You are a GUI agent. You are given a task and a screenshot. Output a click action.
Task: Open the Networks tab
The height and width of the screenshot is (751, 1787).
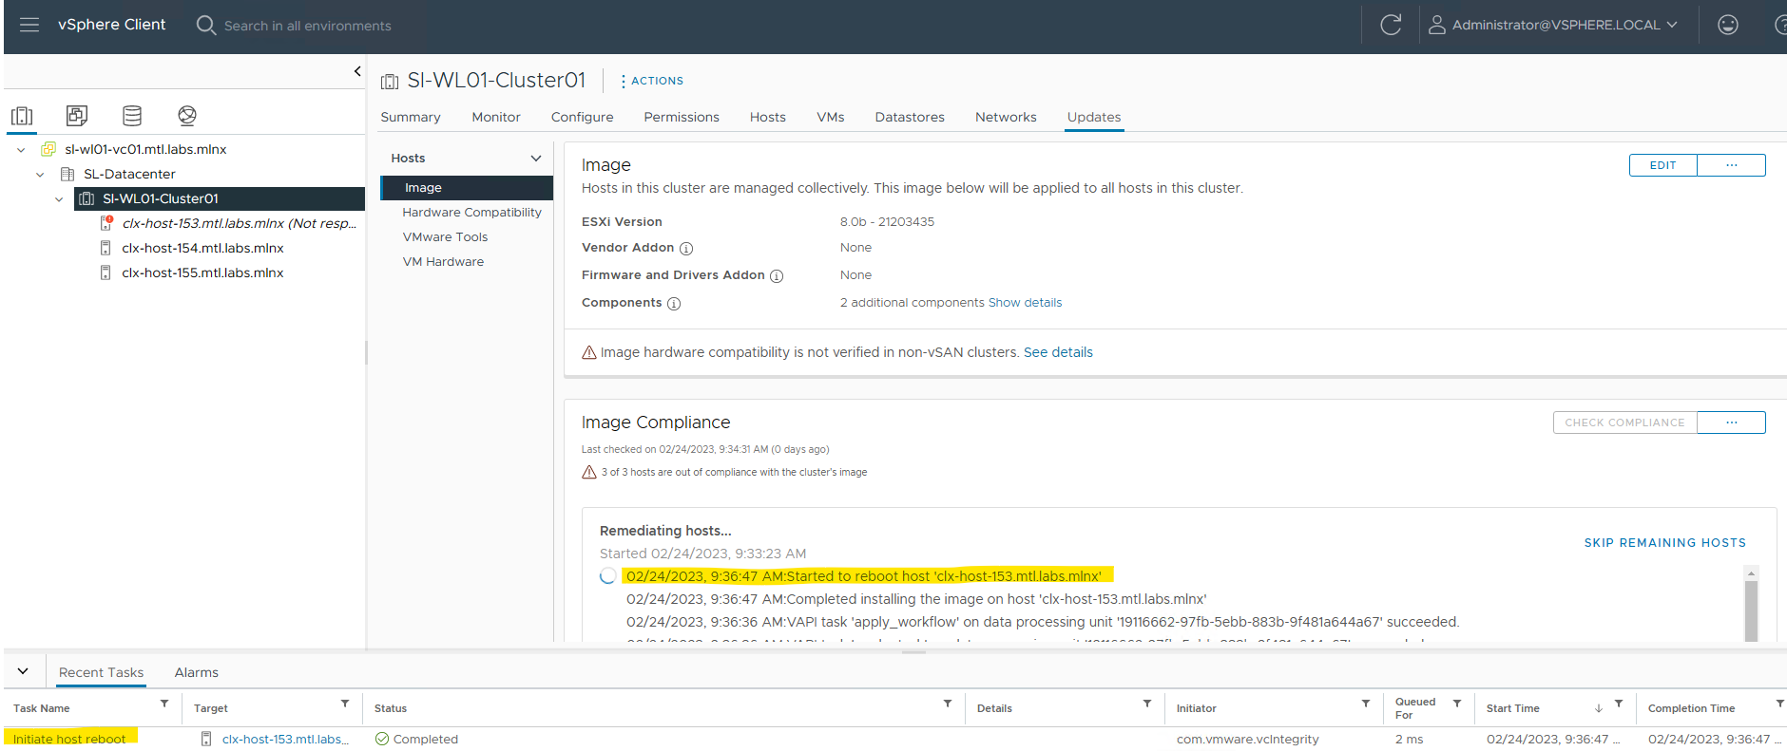1006,117
